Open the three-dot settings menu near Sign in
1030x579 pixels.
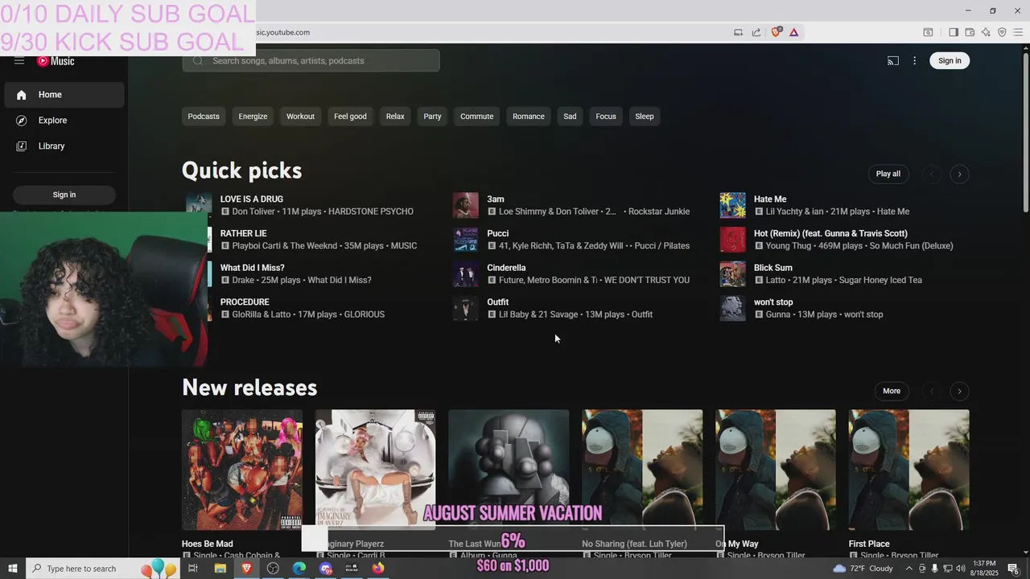(914, 61)
